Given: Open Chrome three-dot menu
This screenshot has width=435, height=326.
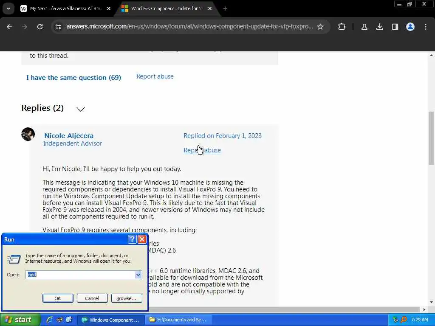Looking at the screenshot, I should 426,27.
